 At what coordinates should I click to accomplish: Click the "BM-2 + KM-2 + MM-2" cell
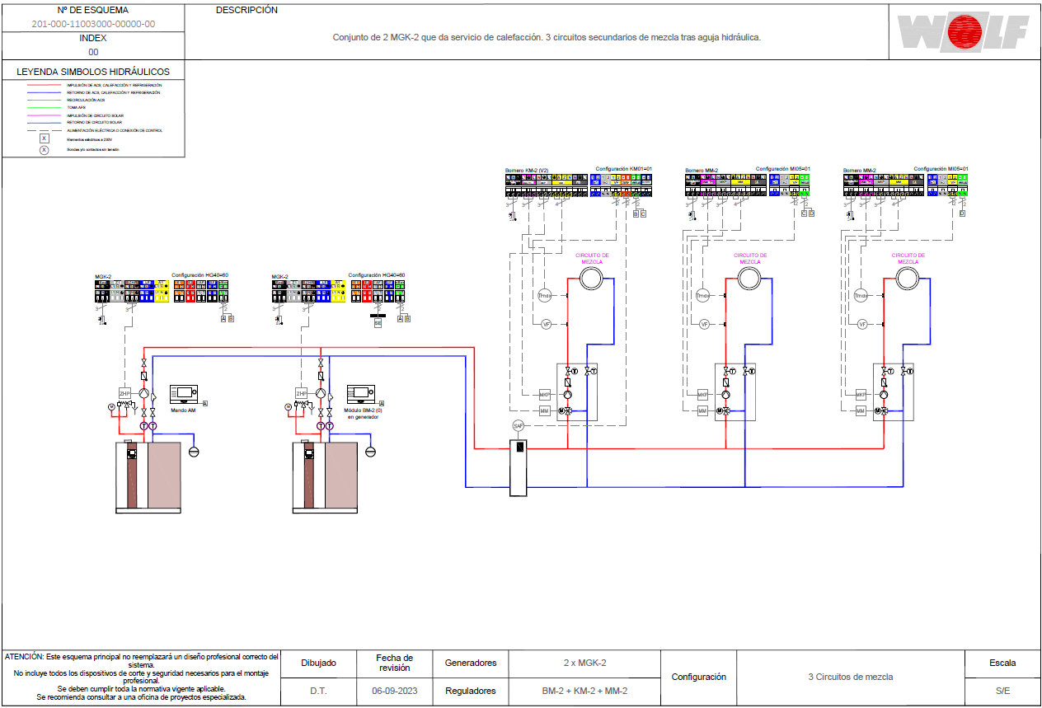point(584,691)
